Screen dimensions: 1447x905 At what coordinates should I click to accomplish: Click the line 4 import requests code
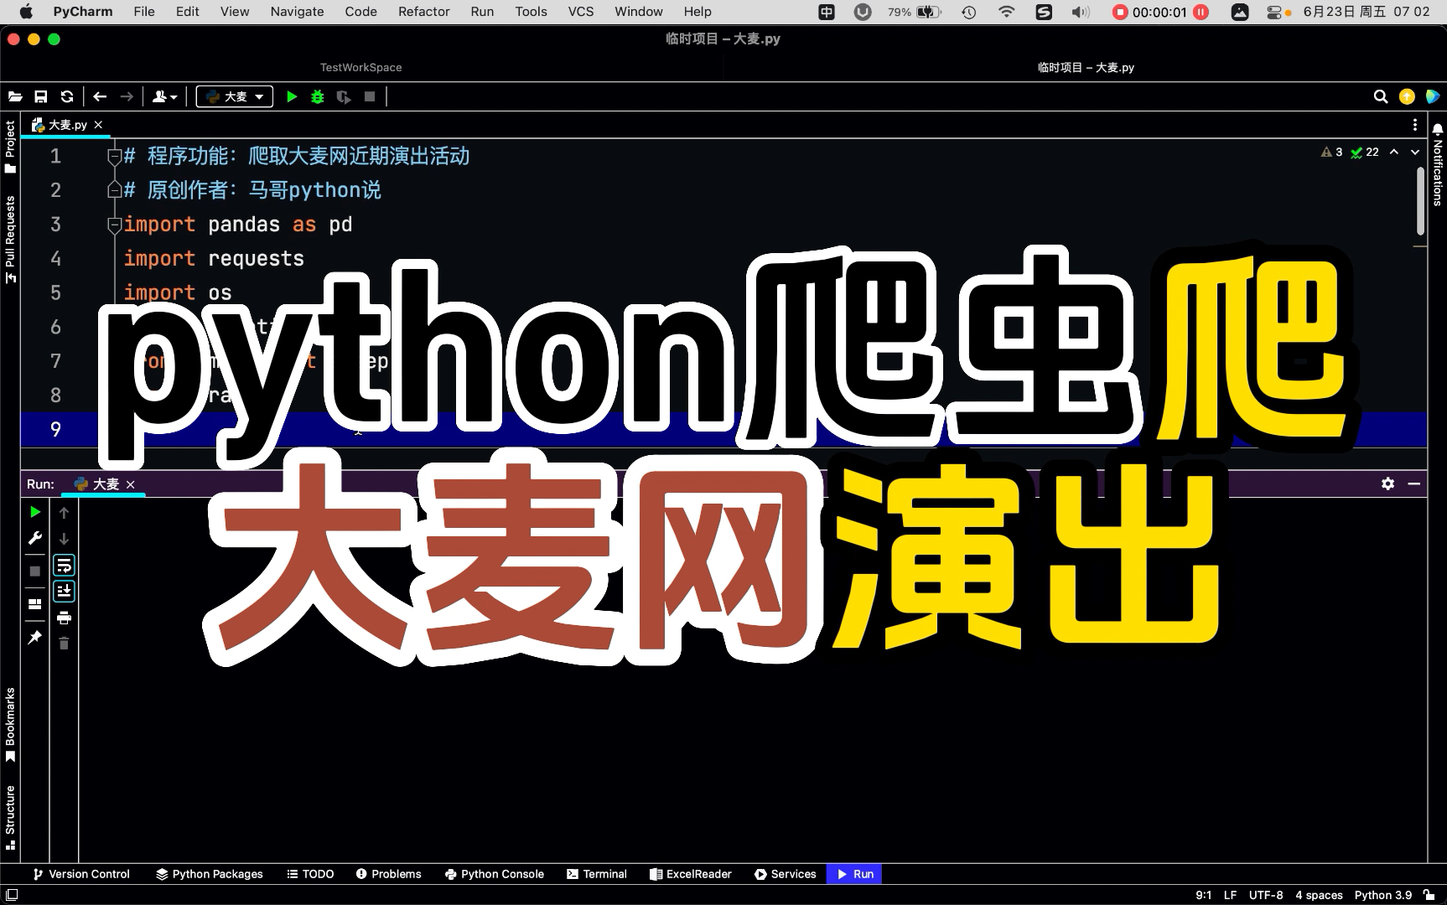(x=214, y=259)
